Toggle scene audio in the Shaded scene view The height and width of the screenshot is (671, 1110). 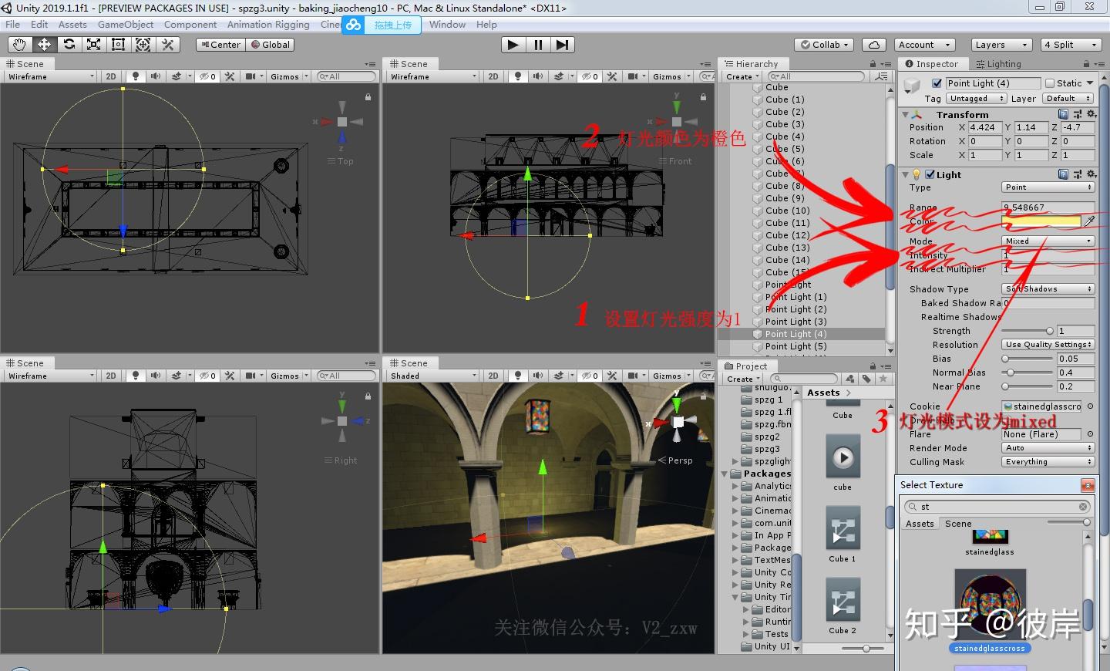coord(538,376)
